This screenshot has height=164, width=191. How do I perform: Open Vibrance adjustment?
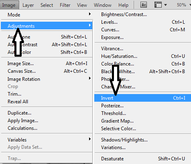point(142,49)
